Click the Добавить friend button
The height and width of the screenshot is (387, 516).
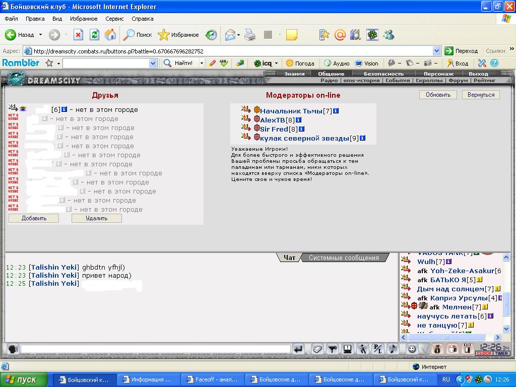[x=34, y=218]
